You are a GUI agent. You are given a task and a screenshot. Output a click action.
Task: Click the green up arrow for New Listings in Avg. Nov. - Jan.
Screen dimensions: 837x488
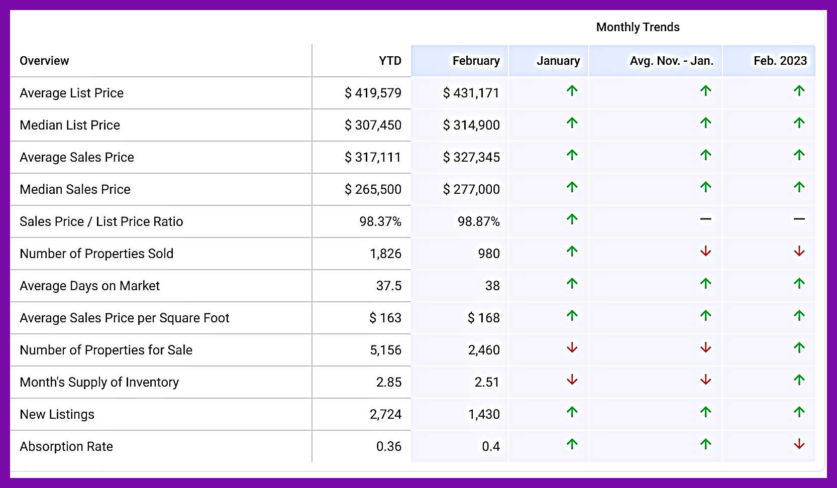click(x=705, y=412)
